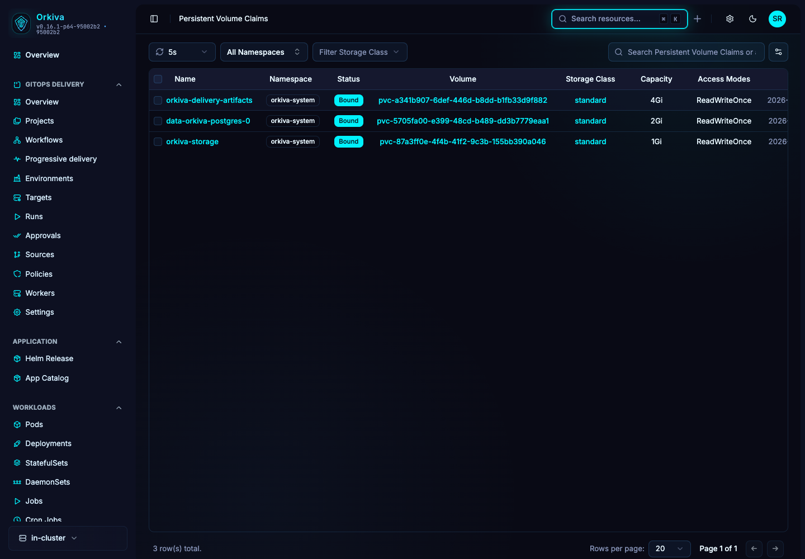Sort by the Capacity column header
The height and width of the screenshot is (559, 805).
click(656, 79)
